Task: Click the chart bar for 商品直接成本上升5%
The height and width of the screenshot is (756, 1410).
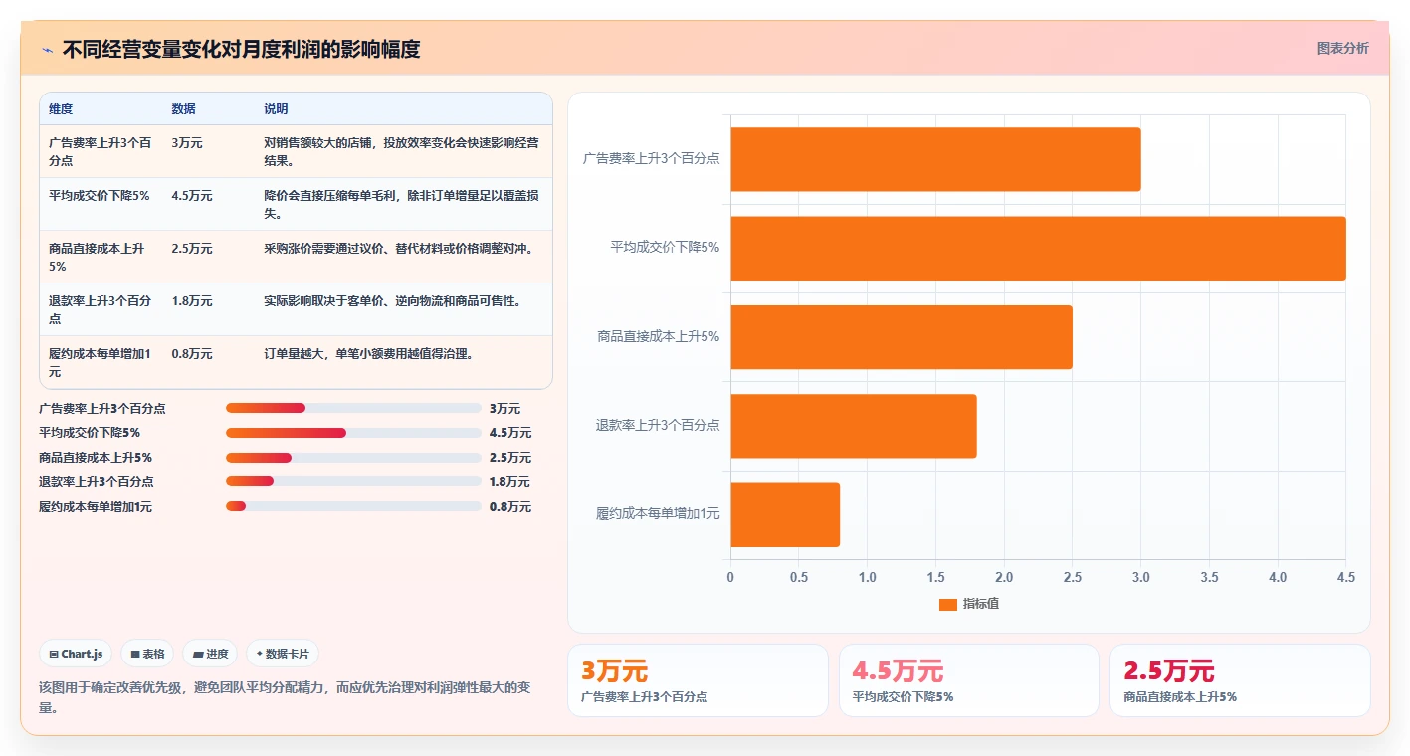Action: [x=902, y=337]
